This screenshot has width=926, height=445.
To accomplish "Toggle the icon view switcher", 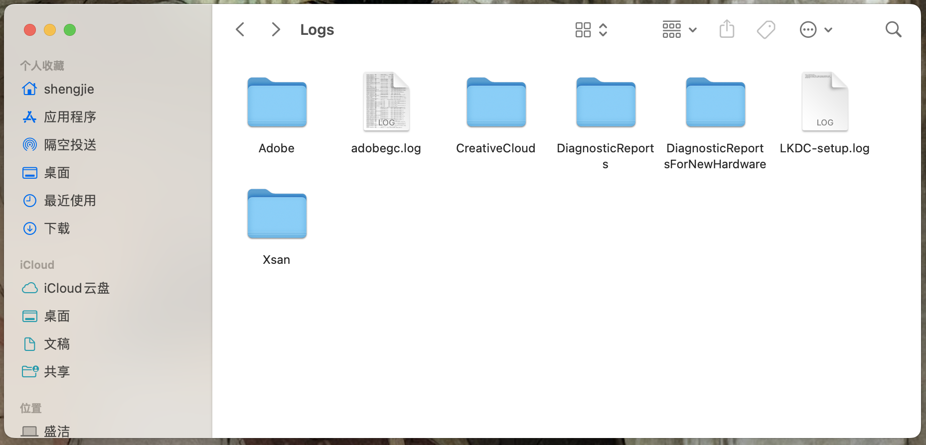I will click(591, 30).
